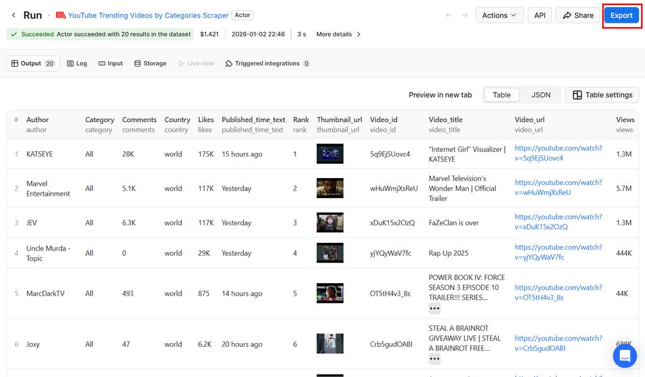Click the Published_time_text column header

[253, 120]
